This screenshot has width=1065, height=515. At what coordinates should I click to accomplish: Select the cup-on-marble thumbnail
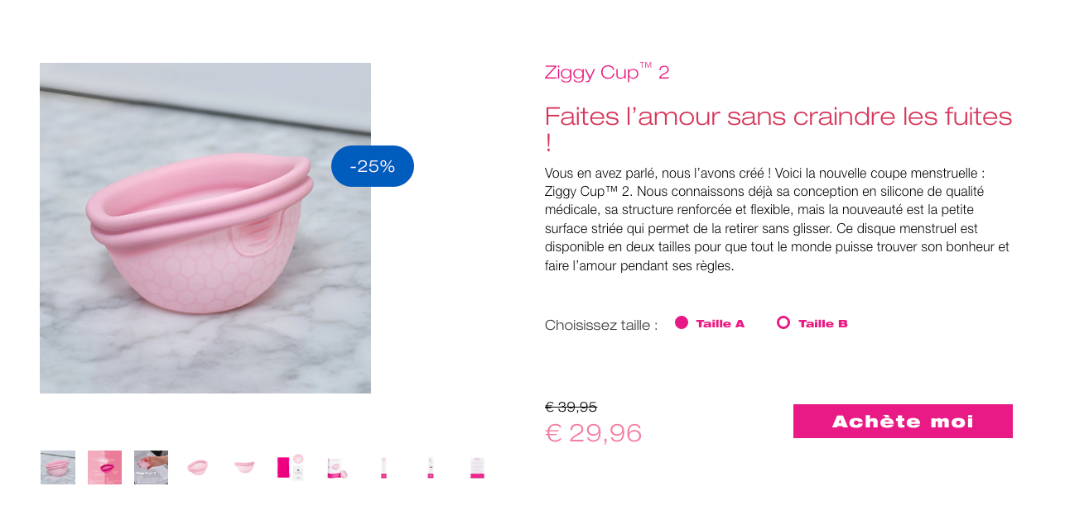58,467
